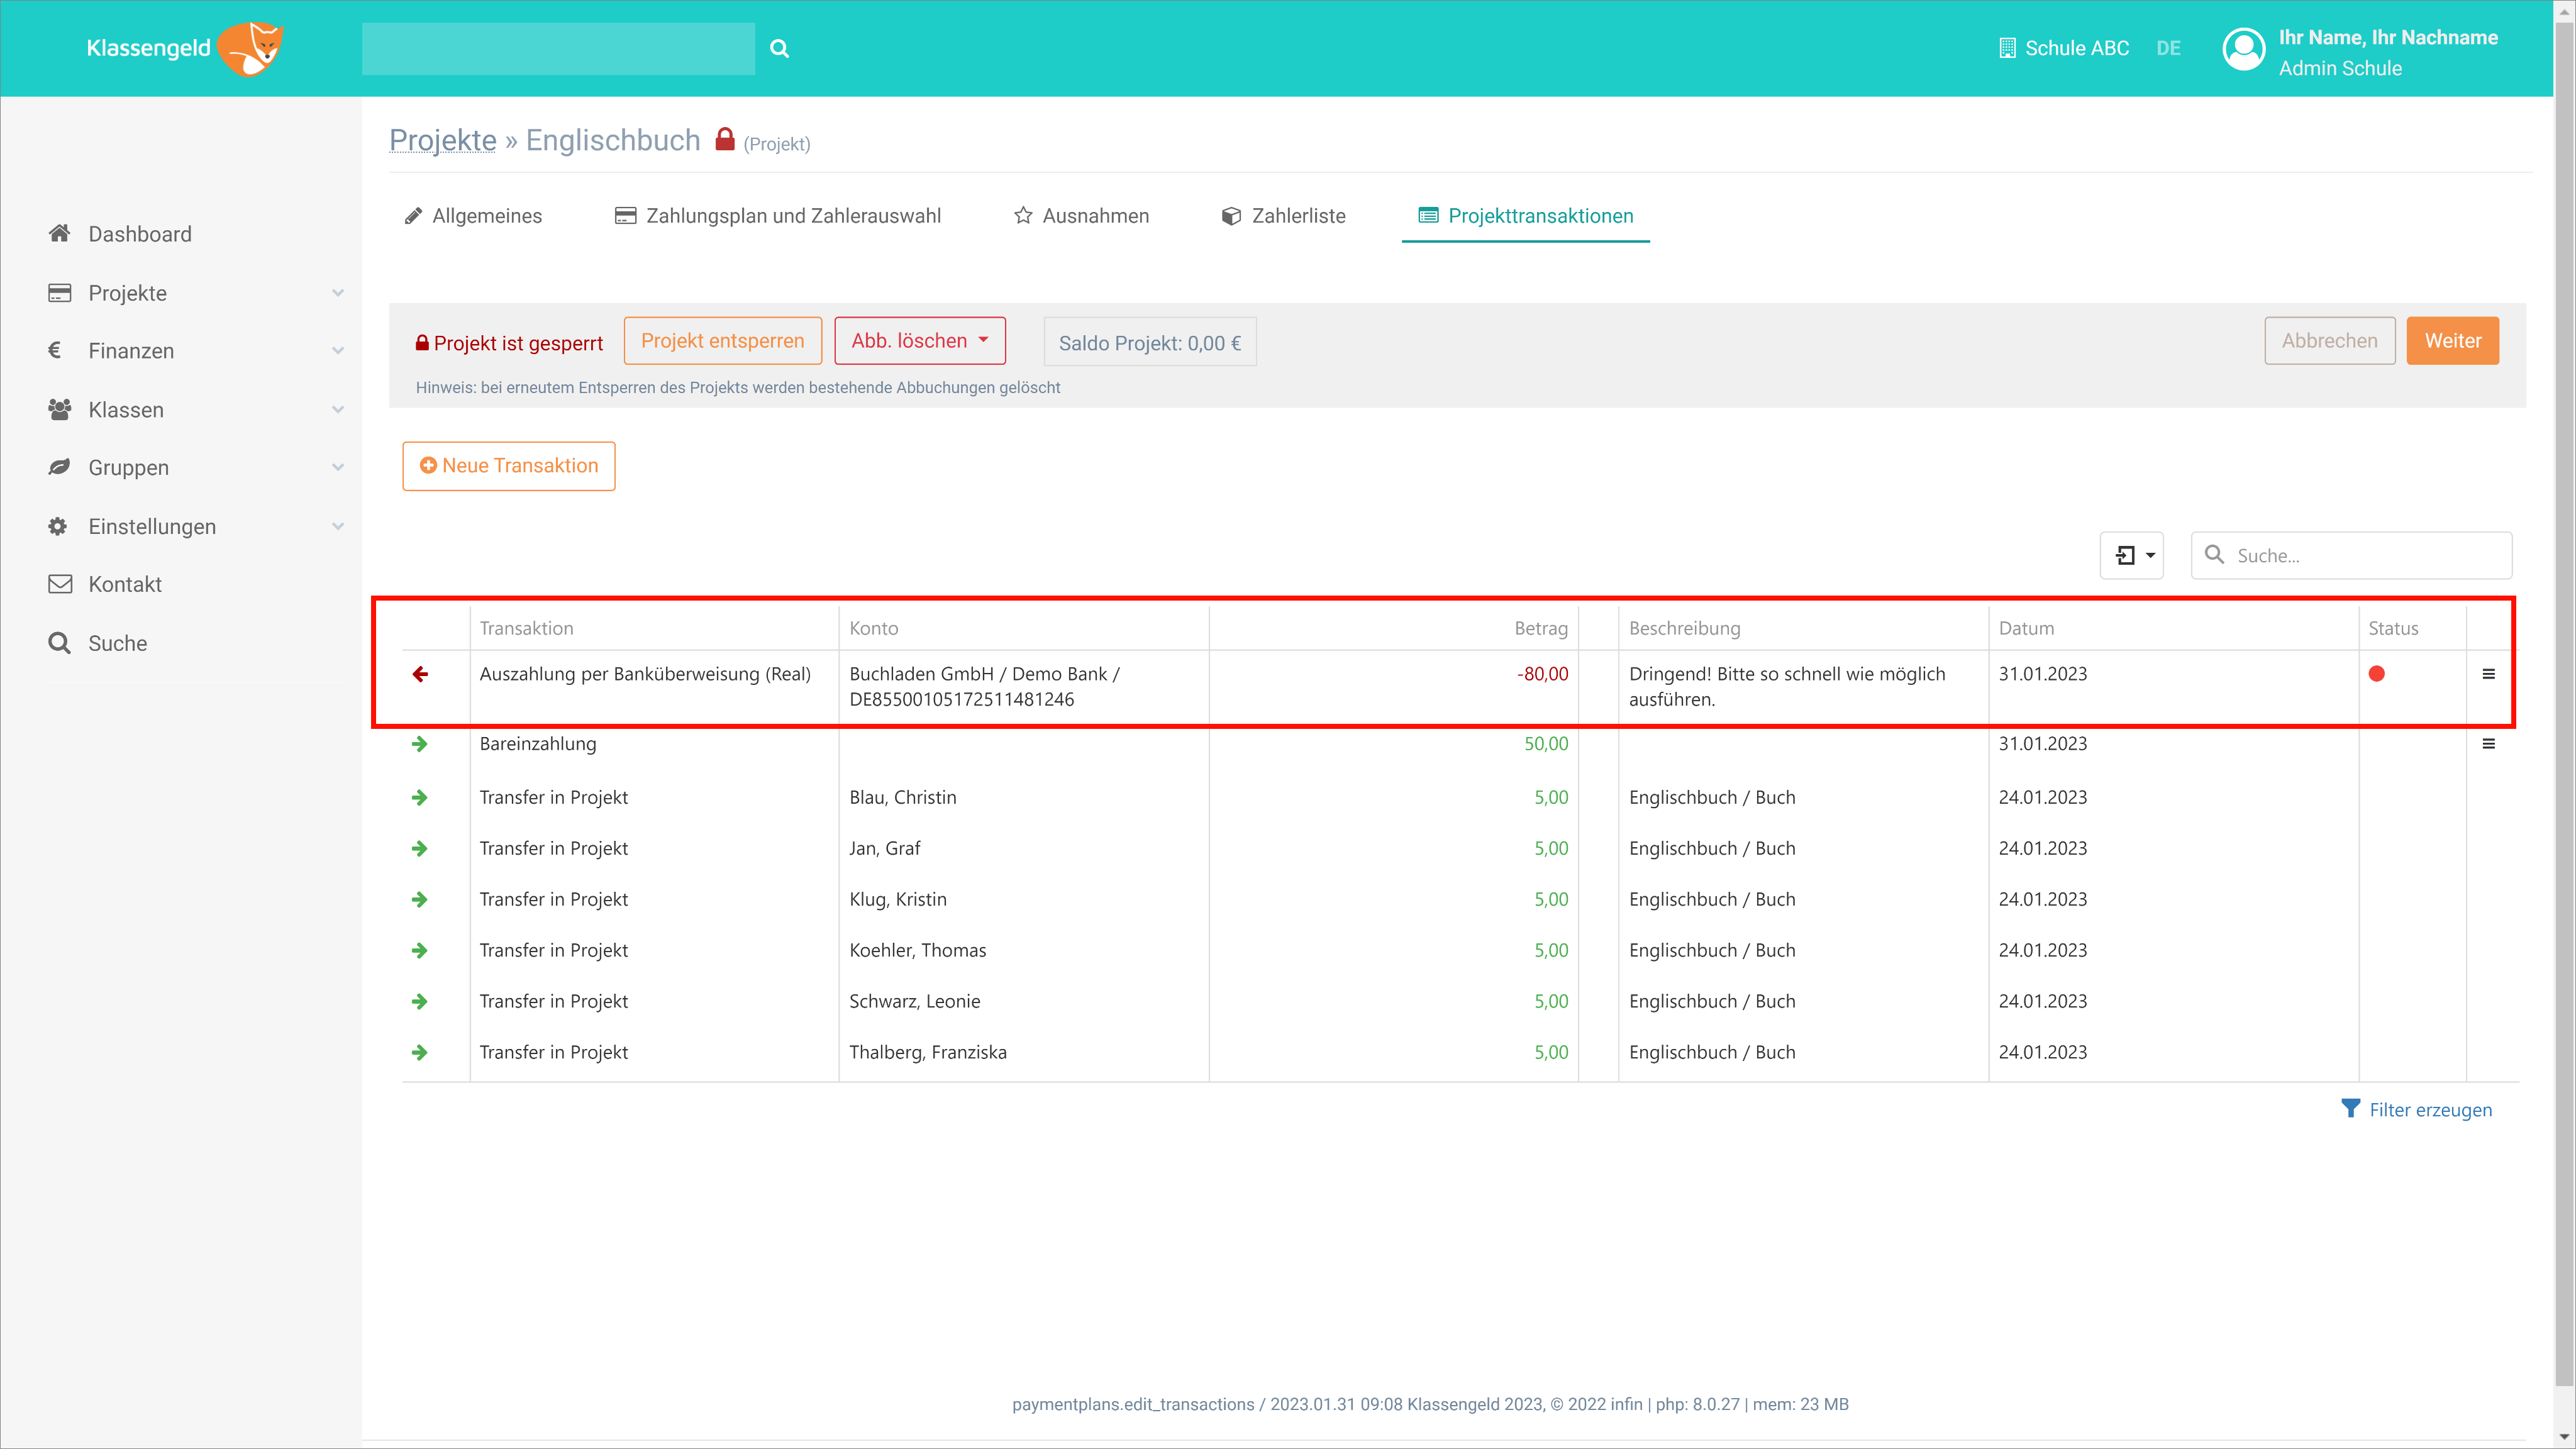The image size is (2576, 1449).
Task: Expand the Gruppen sidebar submenu chevron
Action: 338,468
